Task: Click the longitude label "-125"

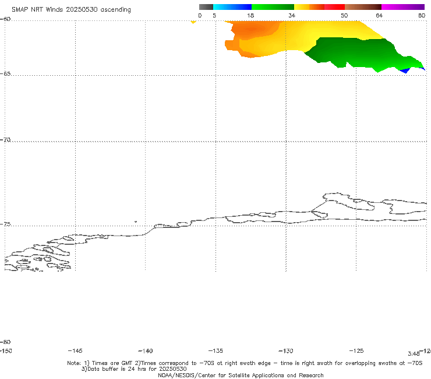Action: coord(356,351)
